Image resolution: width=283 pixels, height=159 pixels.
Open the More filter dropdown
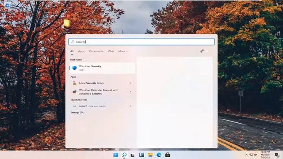(123, 51)
